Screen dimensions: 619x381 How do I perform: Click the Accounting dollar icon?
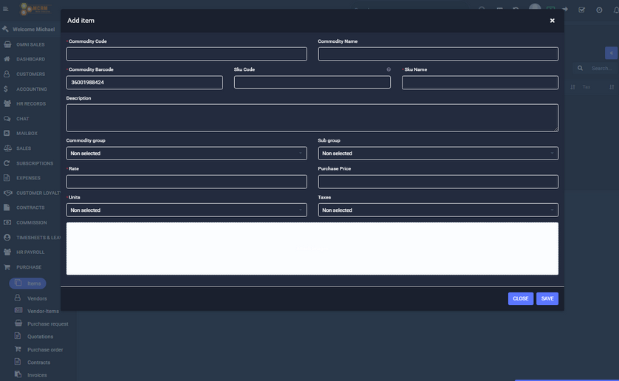coord(7,89)
